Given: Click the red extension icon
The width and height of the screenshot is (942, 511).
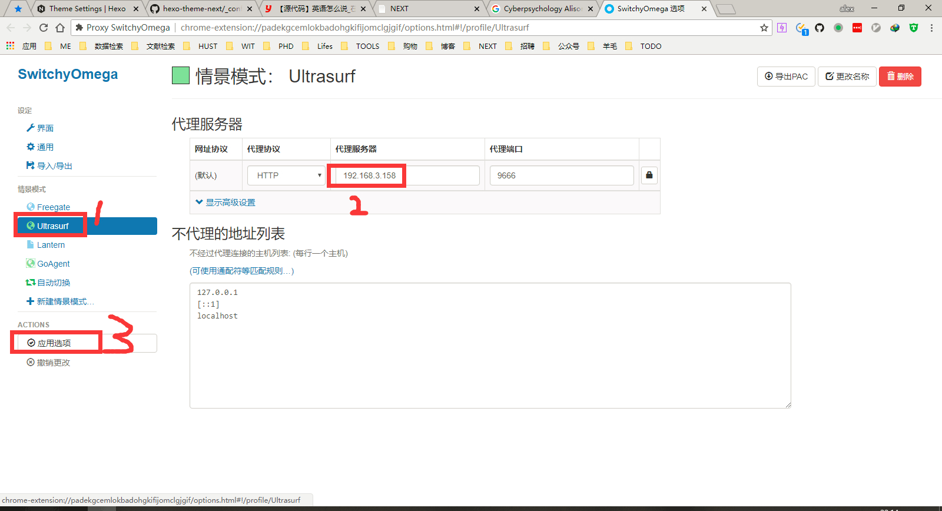Looking at the screenshot, I should 857,28.
